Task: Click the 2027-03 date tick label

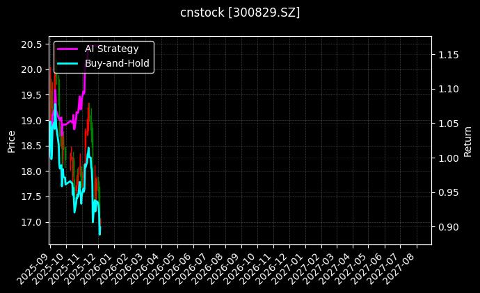Action: [x=320, y=268]
